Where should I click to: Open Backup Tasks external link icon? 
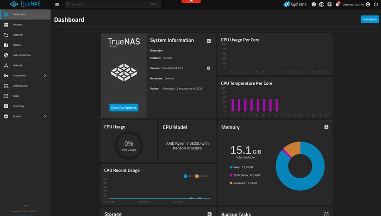pyautogui.click(x=326, y=214)
